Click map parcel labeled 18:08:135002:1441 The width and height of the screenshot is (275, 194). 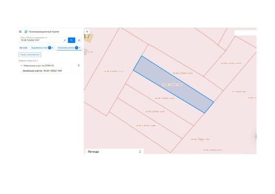click(x=183, y=73)
